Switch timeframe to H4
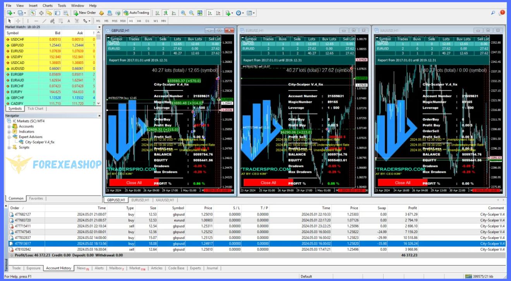 click(139, 21)
